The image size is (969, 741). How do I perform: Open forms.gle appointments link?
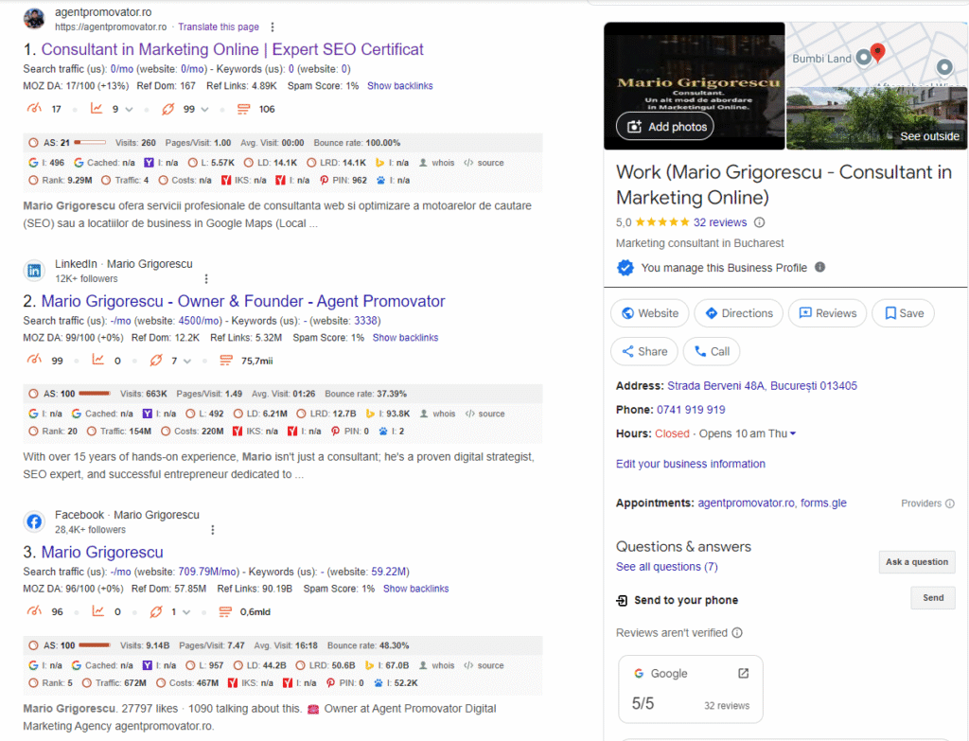pos(823,503)
